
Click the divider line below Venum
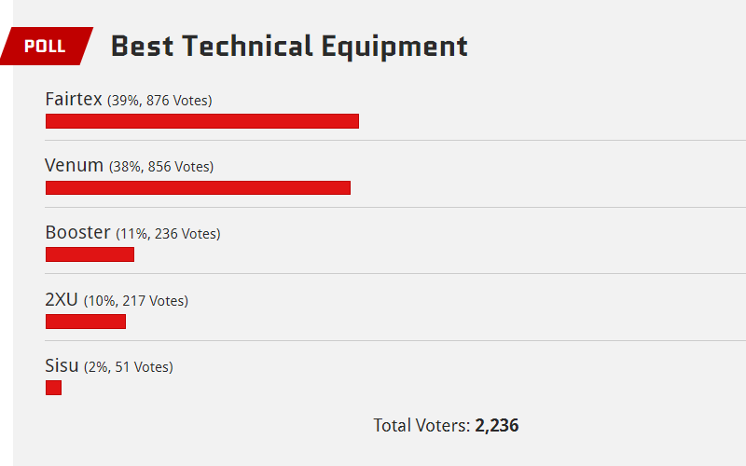tap(395, 207)
